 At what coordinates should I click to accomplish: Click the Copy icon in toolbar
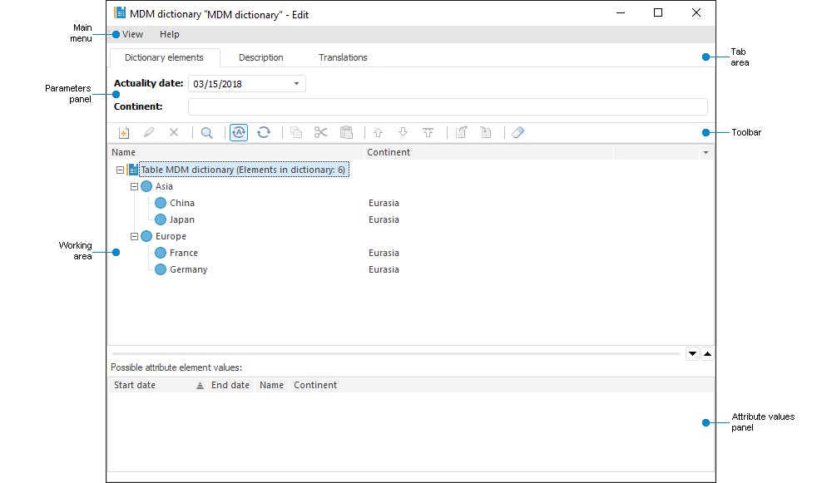tap(296, 132)
